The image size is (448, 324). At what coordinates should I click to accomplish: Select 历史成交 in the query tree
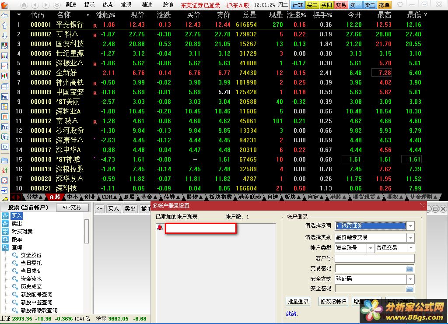click(x=31, y=286)
